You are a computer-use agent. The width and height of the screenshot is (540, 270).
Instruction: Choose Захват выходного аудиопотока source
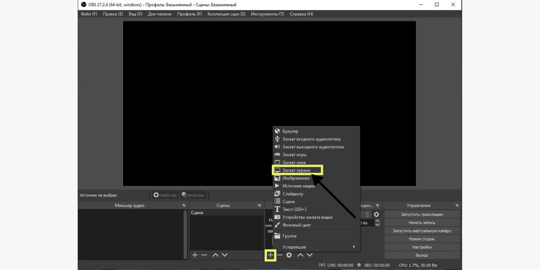click(x=316, y=147)
